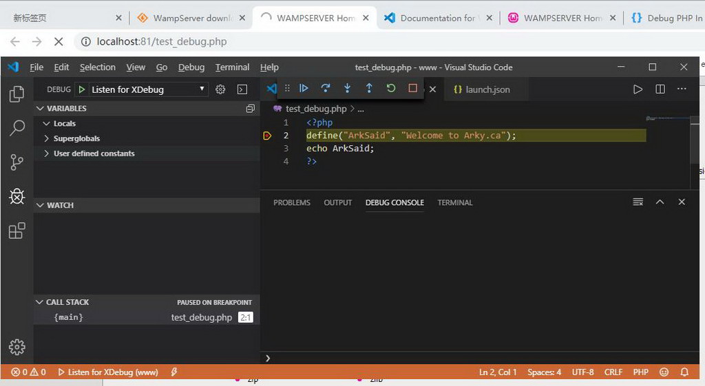This screenshot has width=705, height=386.
Task: Collapse all variables icon
Action: (x=251, y=108)
